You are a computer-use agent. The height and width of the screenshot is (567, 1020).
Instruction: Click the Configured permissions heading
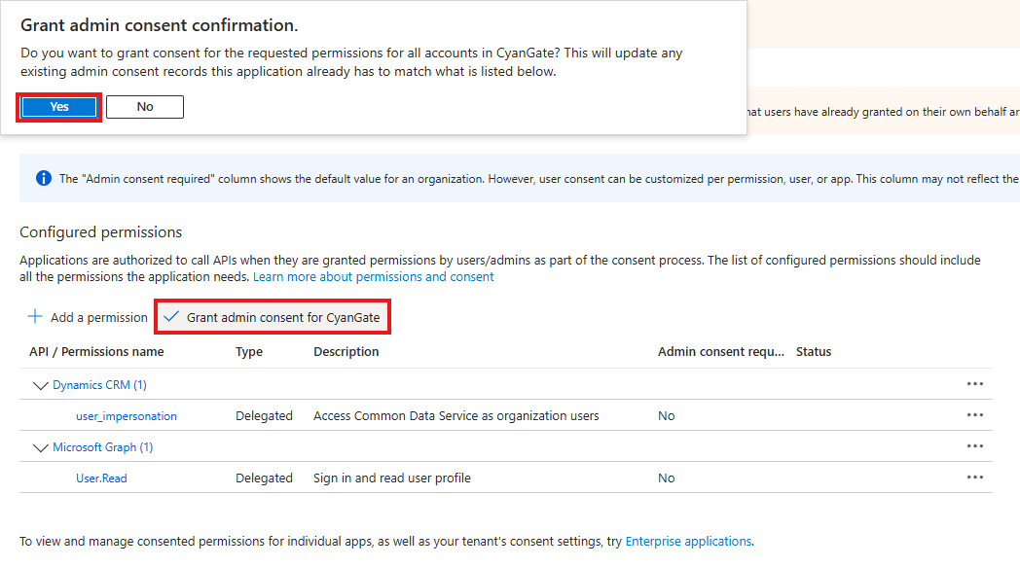101,232
